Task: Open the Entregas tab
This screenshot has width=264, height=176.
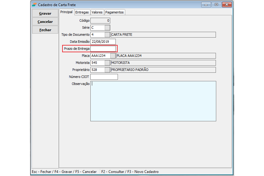Action: [82, 12]
